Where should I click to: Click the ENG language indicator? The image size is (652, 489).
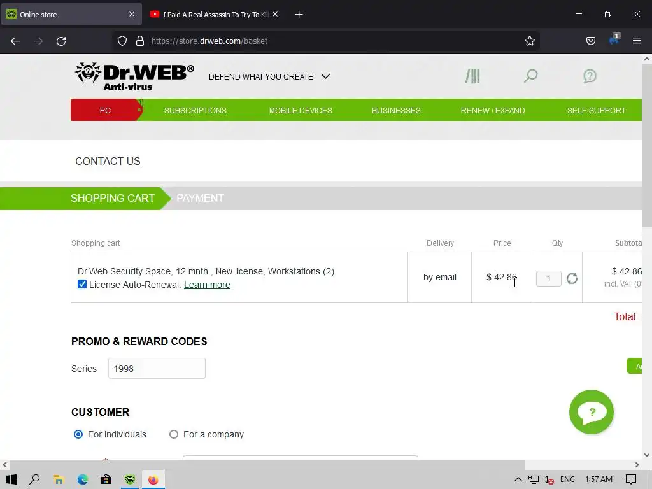pyautogui.click(x=567, y=479)
